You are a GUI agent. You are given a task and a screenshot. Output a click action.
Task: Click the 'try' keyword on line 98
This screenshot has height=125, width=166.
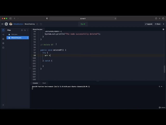pyautogui.click(x=44, y=53)
